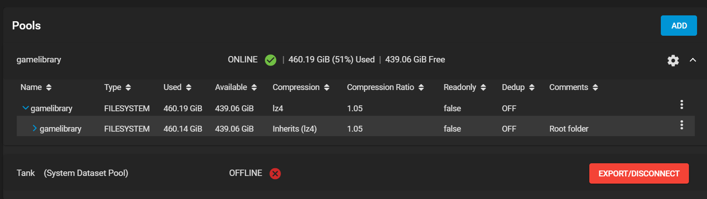Click the ADD pool button

[x=679, y=26]
